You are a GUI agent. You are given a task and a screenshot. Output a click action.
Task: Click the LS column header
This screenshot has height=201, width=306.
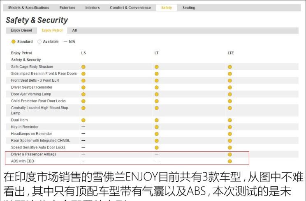pos(83,53)
